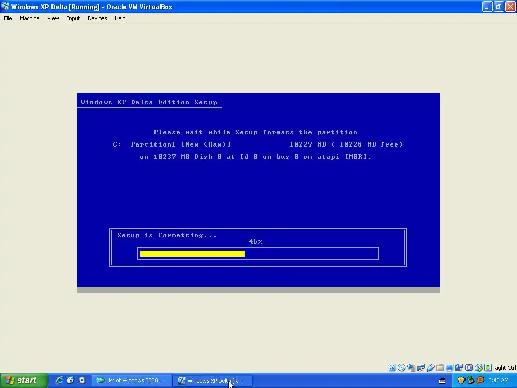The width and height of the screenshot is (517, 388).
Task: Click 'on 10237 MB Disk 0 at Id 0' line
Action: pyautogui.click(x=255, y=157)
